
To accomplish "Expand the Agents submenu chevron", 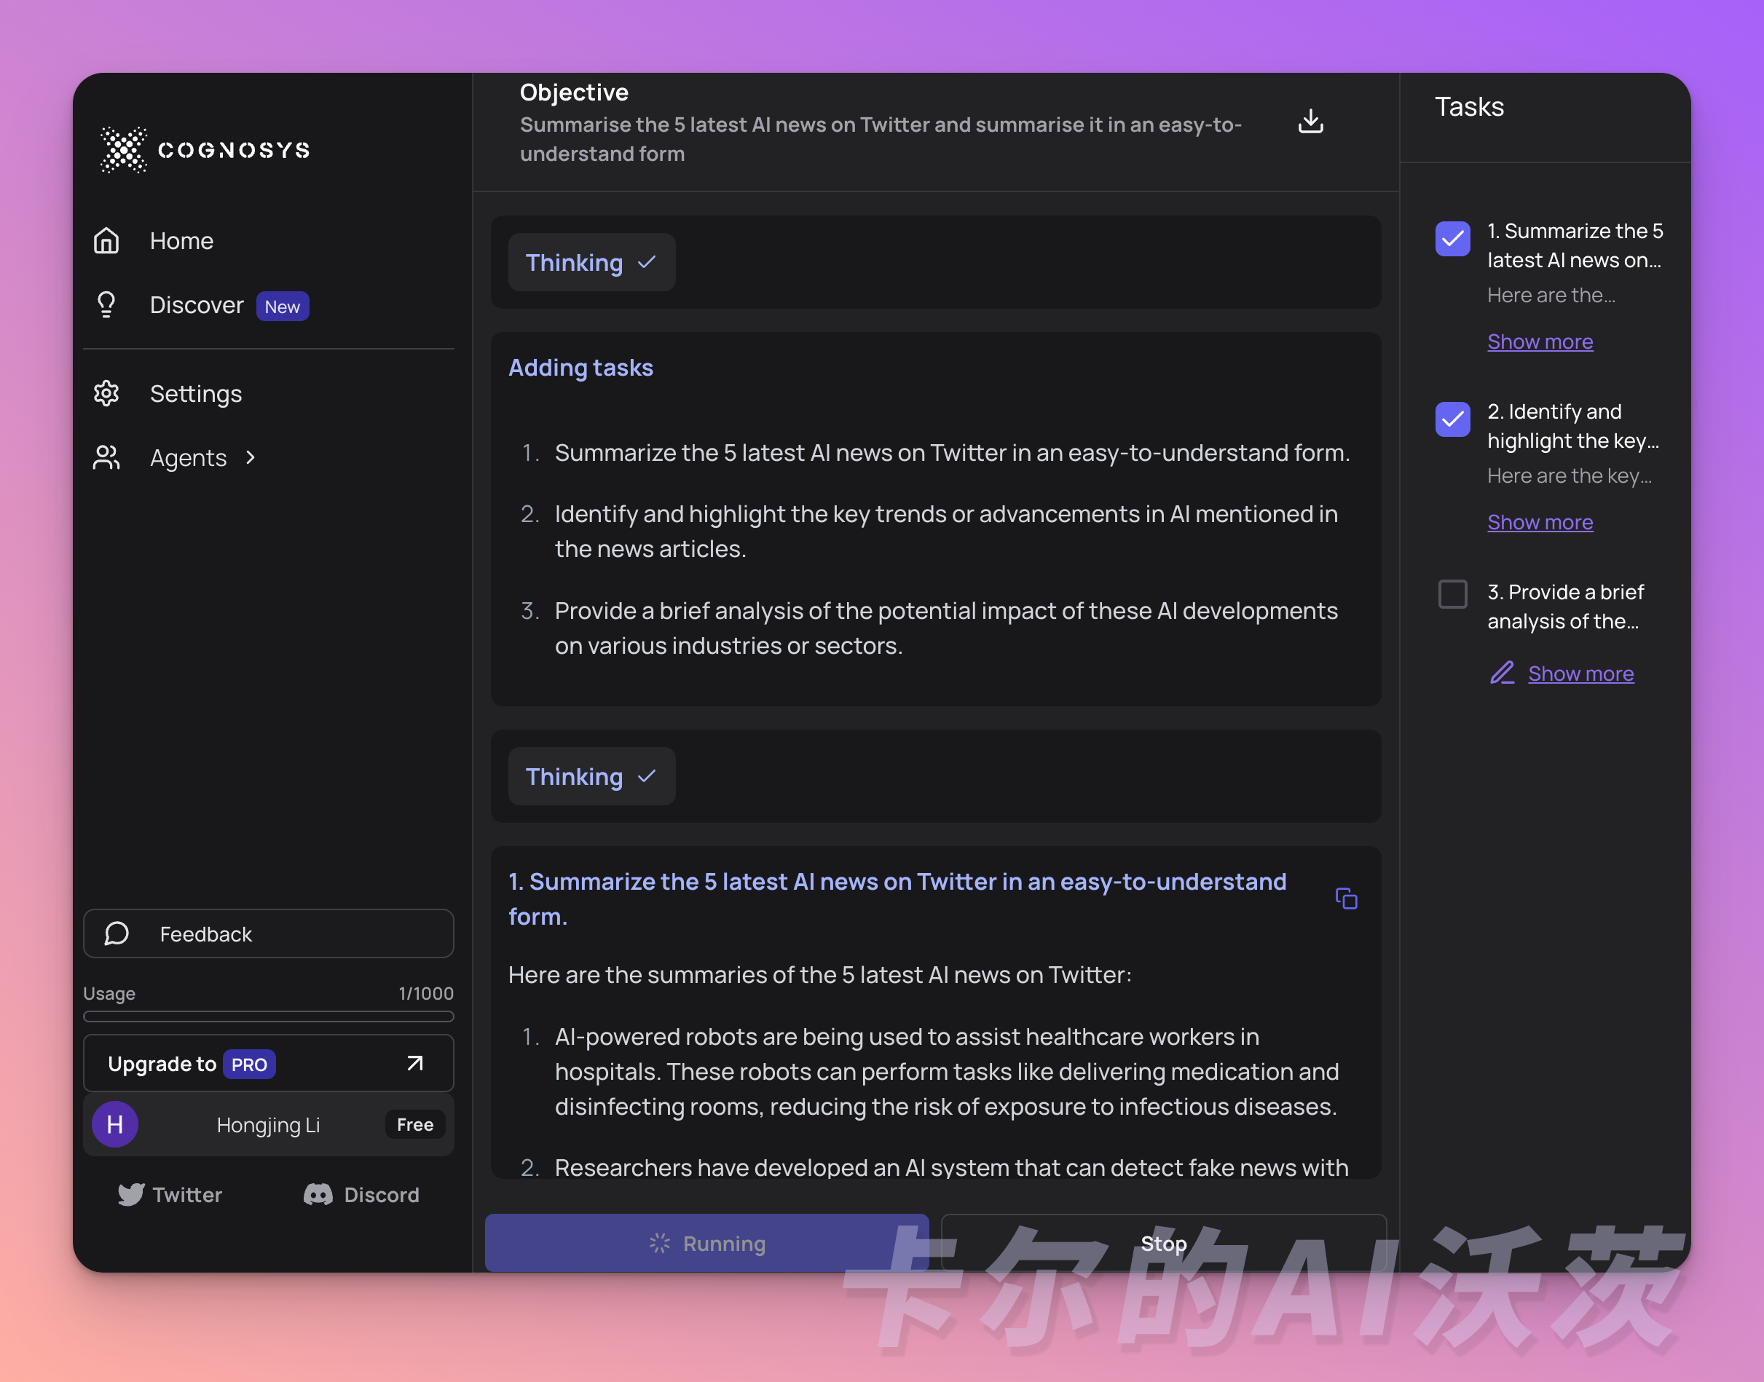I will (x=250, y=458).
